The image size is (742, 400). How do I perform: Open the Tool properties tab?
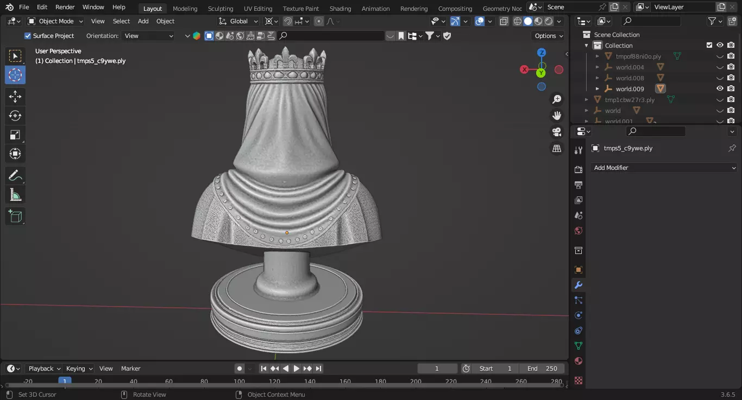tap(578, 150)
